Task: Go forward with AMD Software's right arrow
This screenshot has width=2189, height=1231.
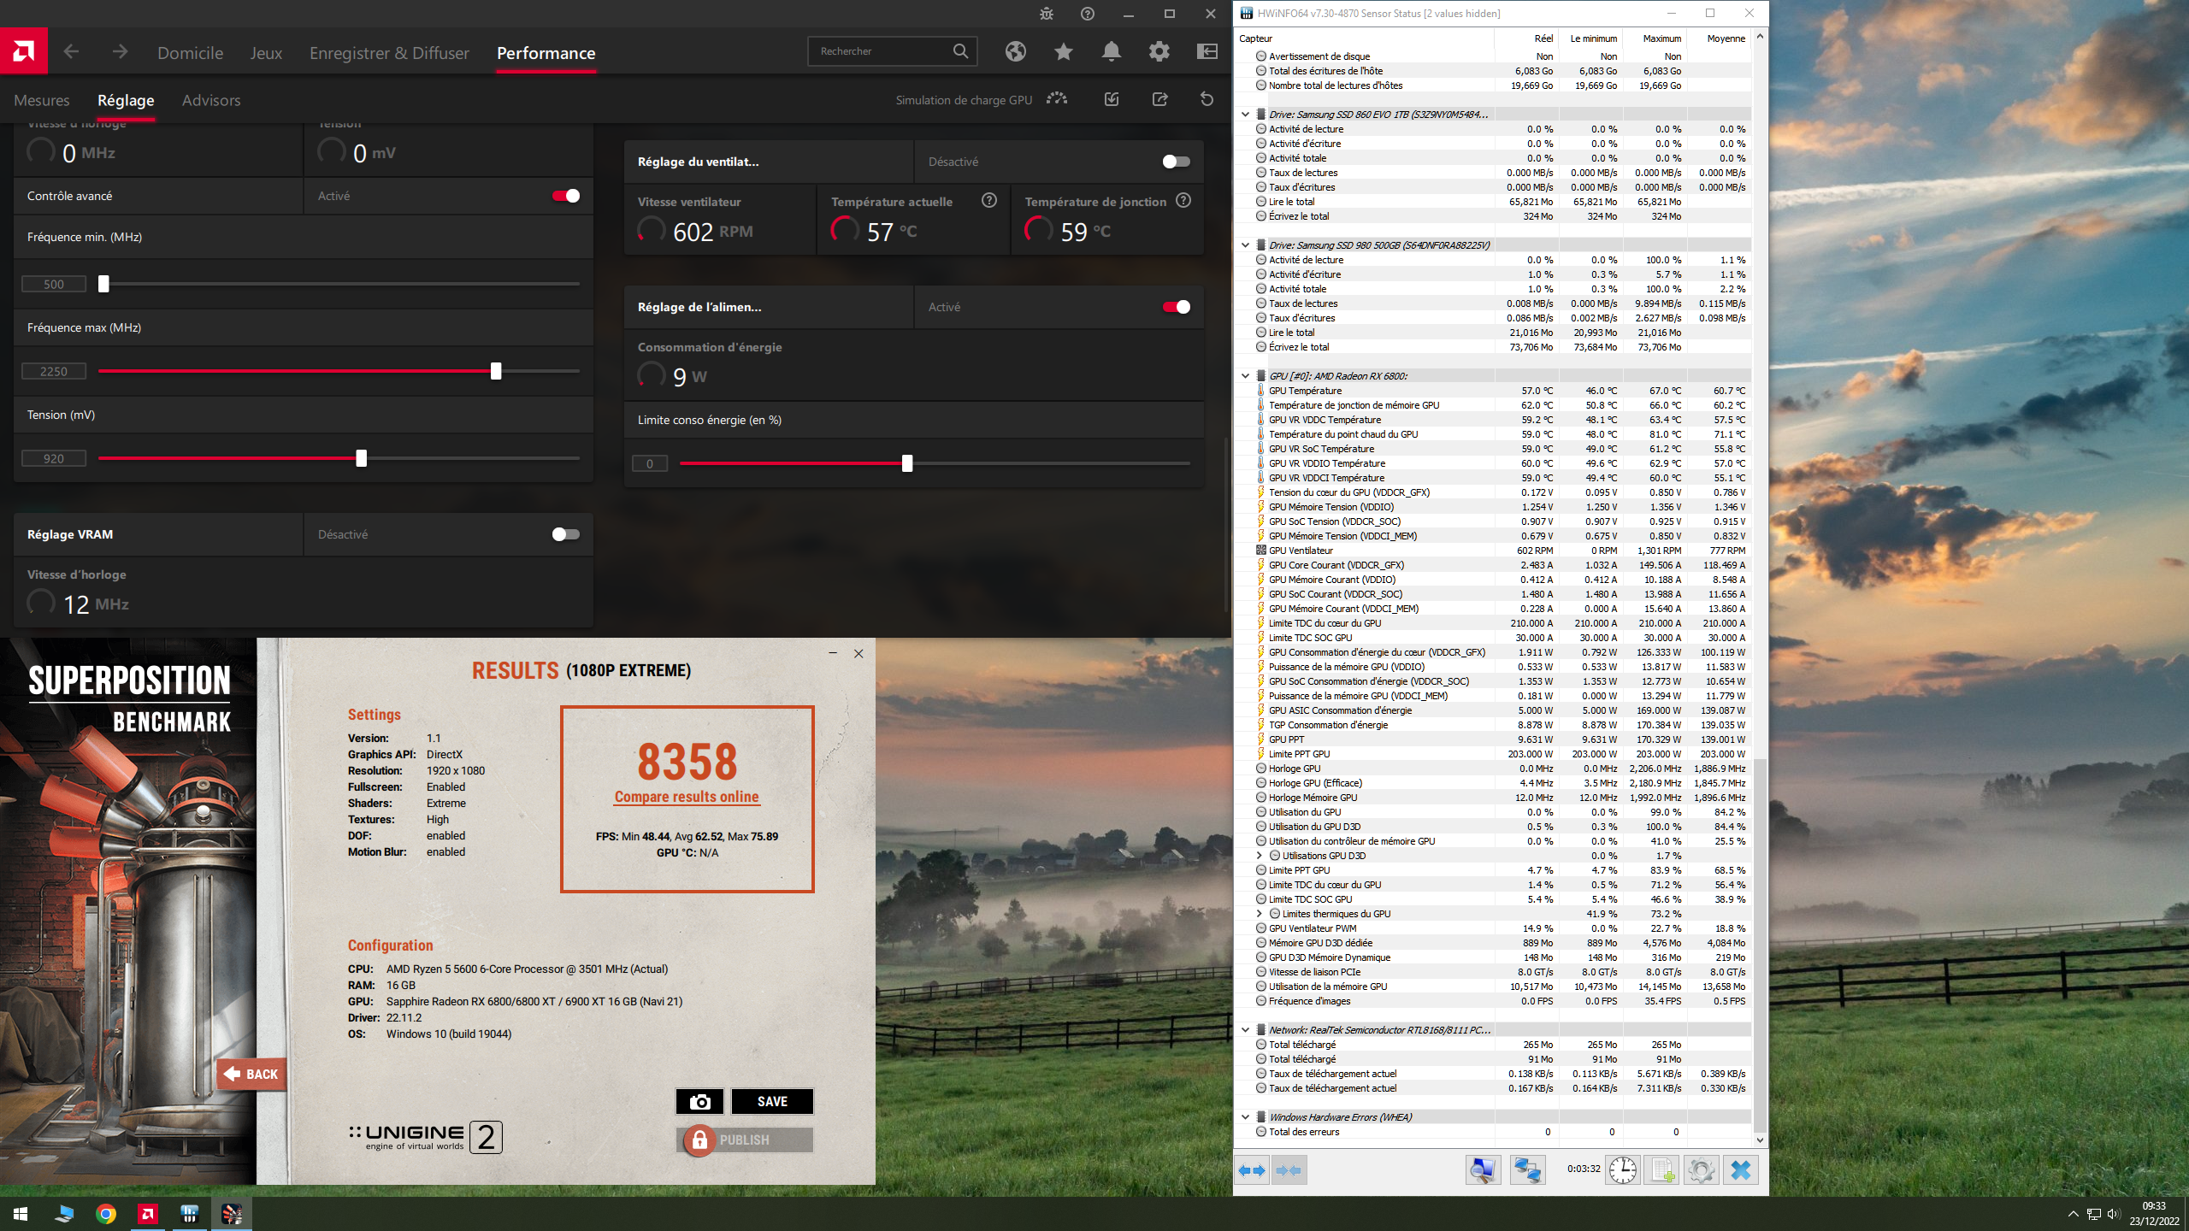Action: 120,52
